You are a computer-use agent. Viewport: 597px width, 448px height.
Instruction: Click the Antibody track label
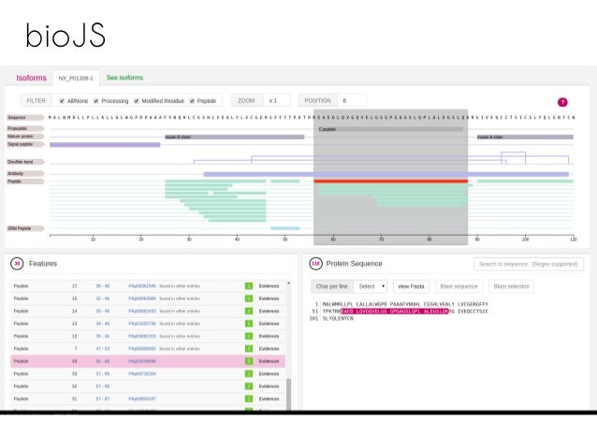[x=25, y=174]
